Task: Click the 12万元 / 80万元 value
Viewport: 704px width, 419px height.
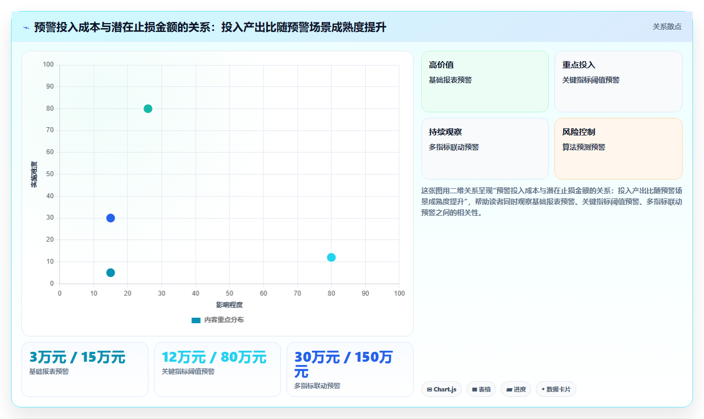Action: click(x=214, y=357)
